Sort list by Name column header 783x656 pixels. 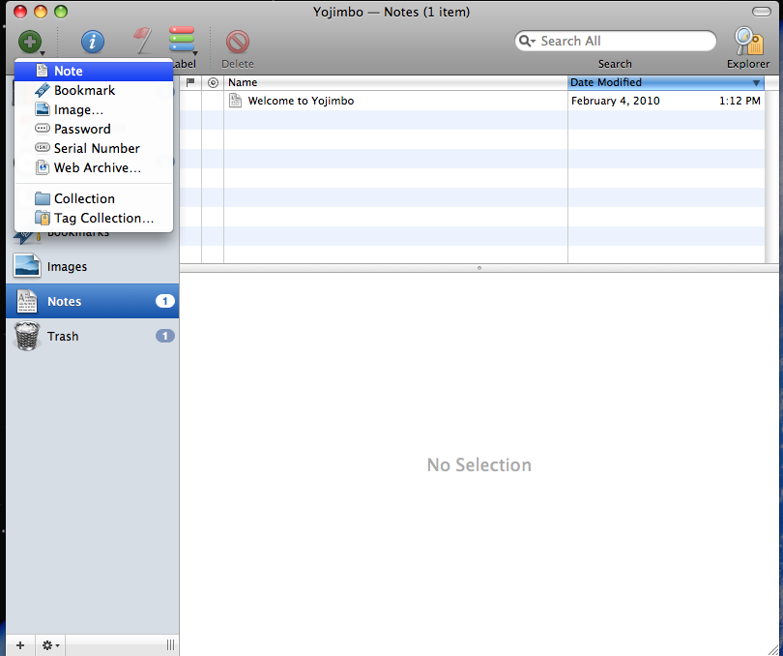tap(396, 82)
